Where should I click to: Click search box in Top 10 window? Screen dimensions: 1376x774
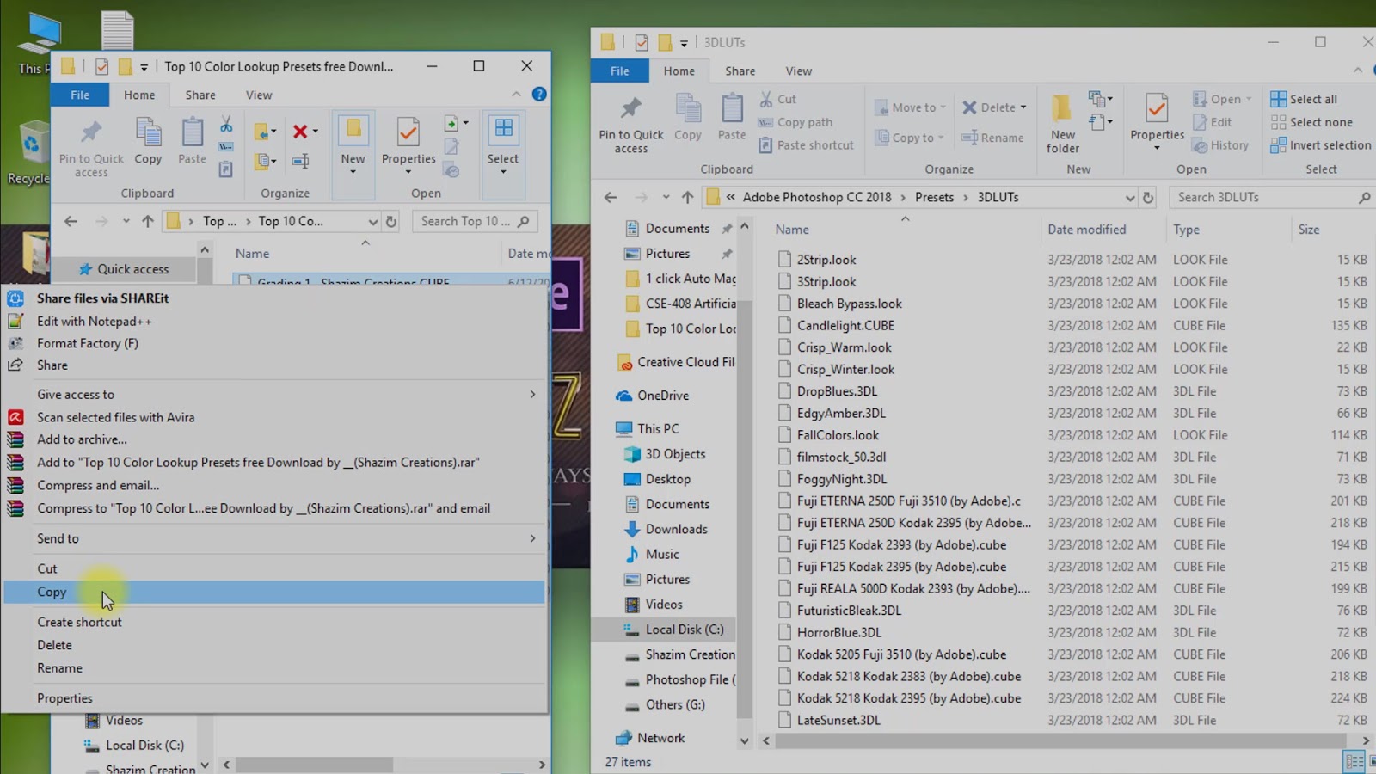476,221
